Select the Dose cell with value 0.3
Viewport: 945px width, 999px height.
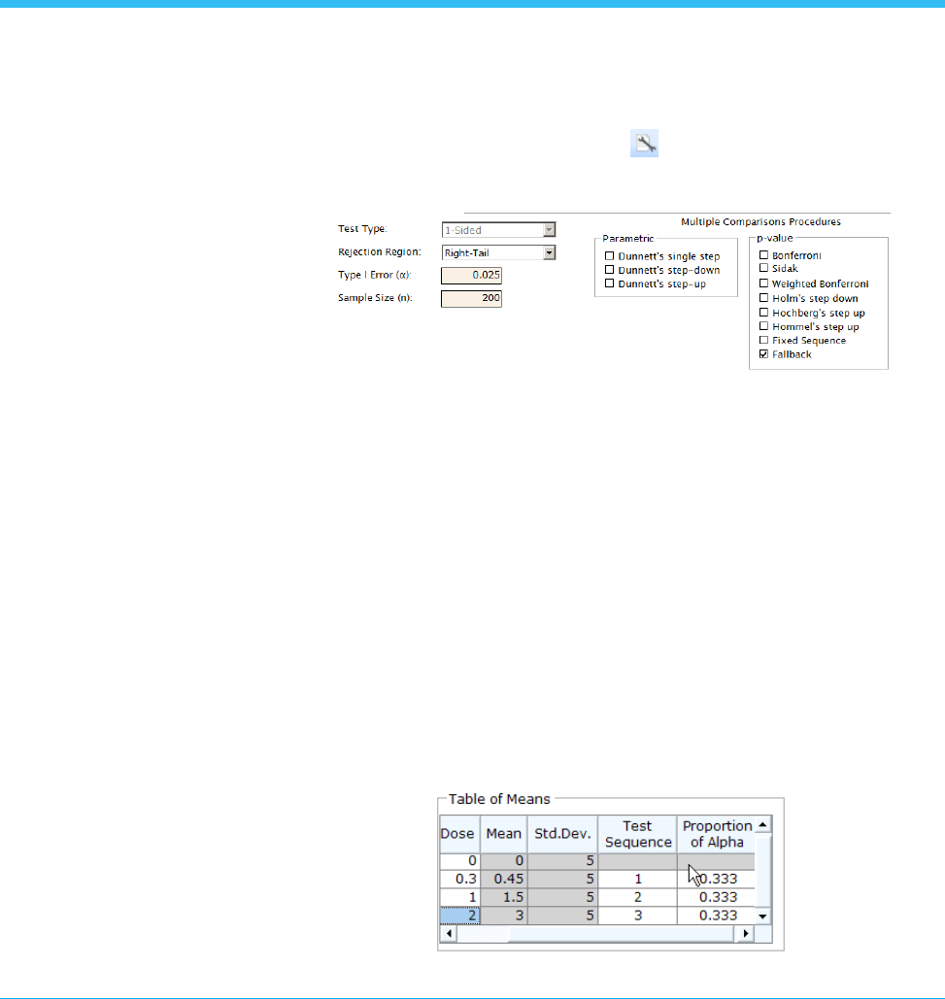tap(459, 879)
